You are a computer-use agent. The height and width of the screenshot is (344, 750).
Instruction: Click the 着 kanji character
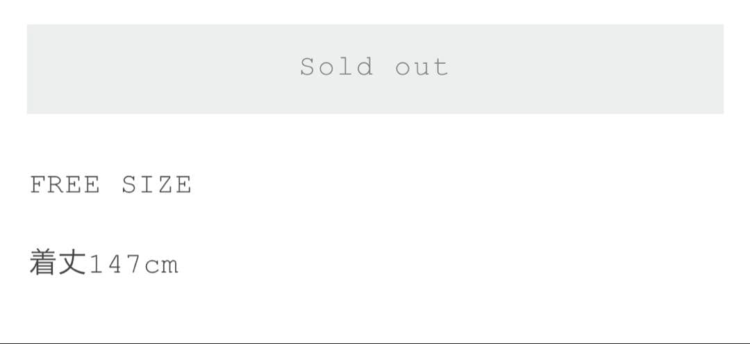pos(43,263)
